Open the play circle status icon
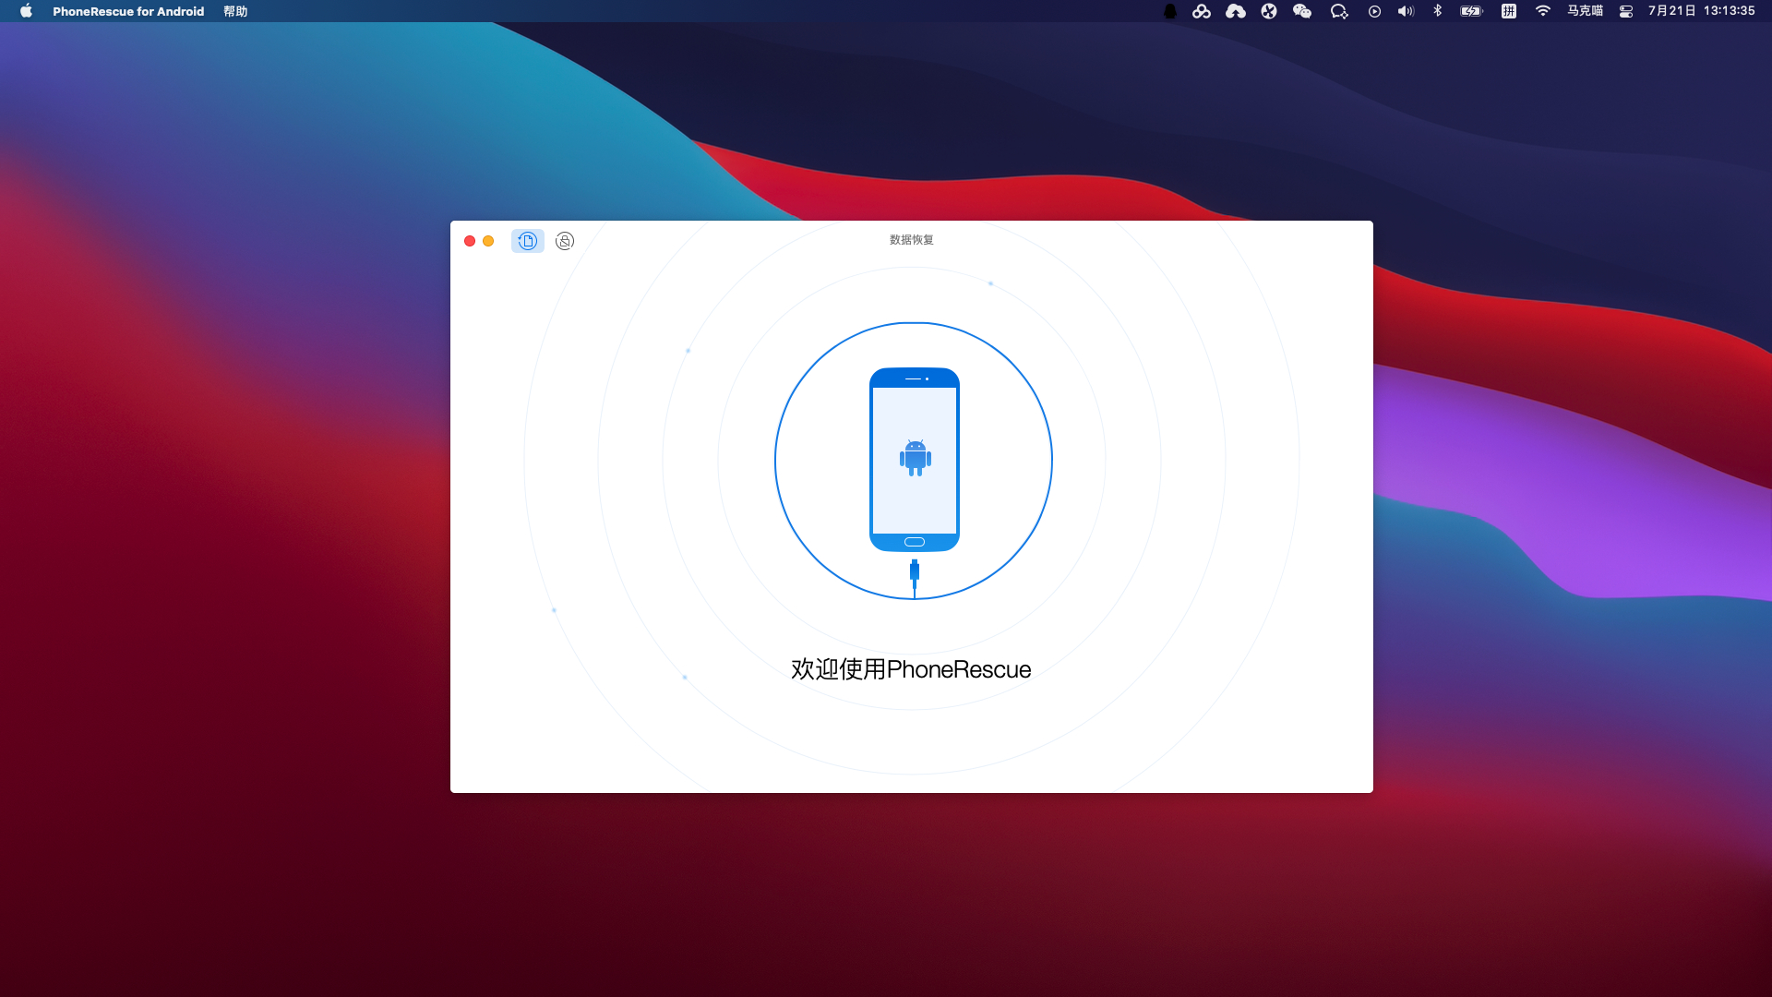This screenshot has height=997, width=1772. 1374,11
